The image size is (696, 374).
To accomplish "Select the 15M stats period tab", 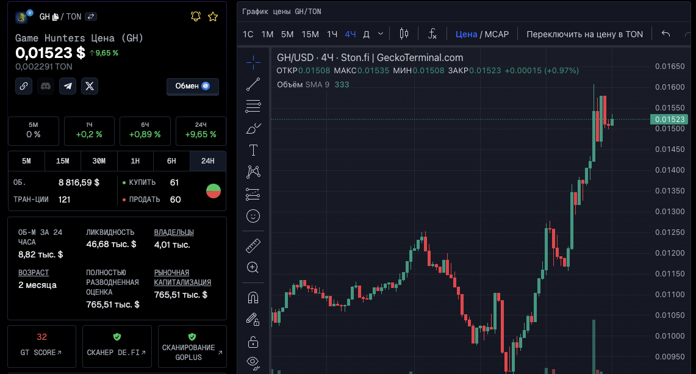I will pos(63,161).
